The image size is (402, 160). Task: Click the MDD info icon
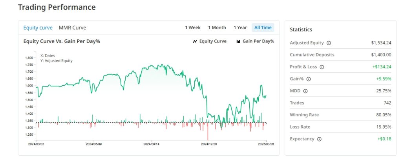click(x=306, y=91)
